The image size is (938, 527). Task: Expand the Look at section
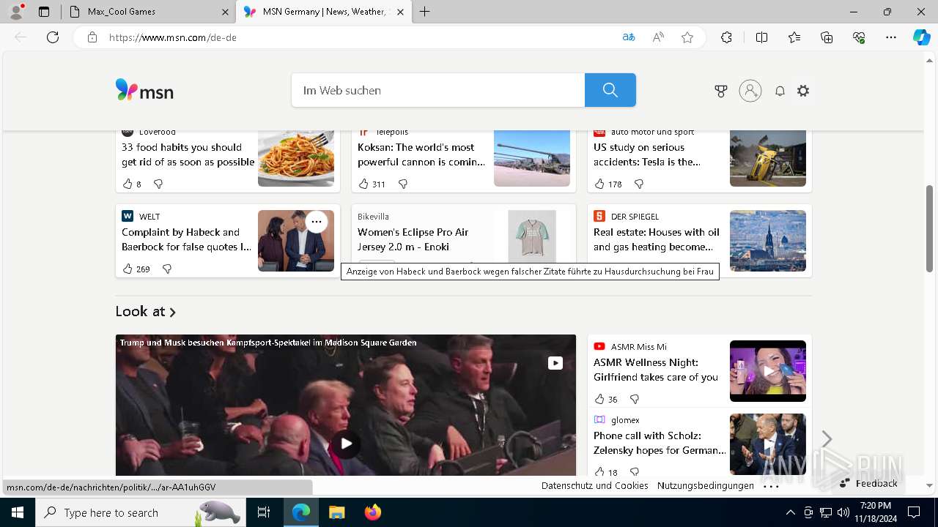click(x=146, y=311)
